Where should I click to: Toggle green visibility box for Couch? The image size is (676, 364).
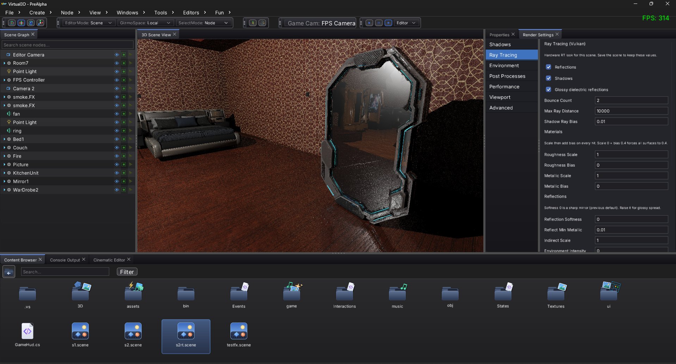pyautogui.click(x=124, y=148)
